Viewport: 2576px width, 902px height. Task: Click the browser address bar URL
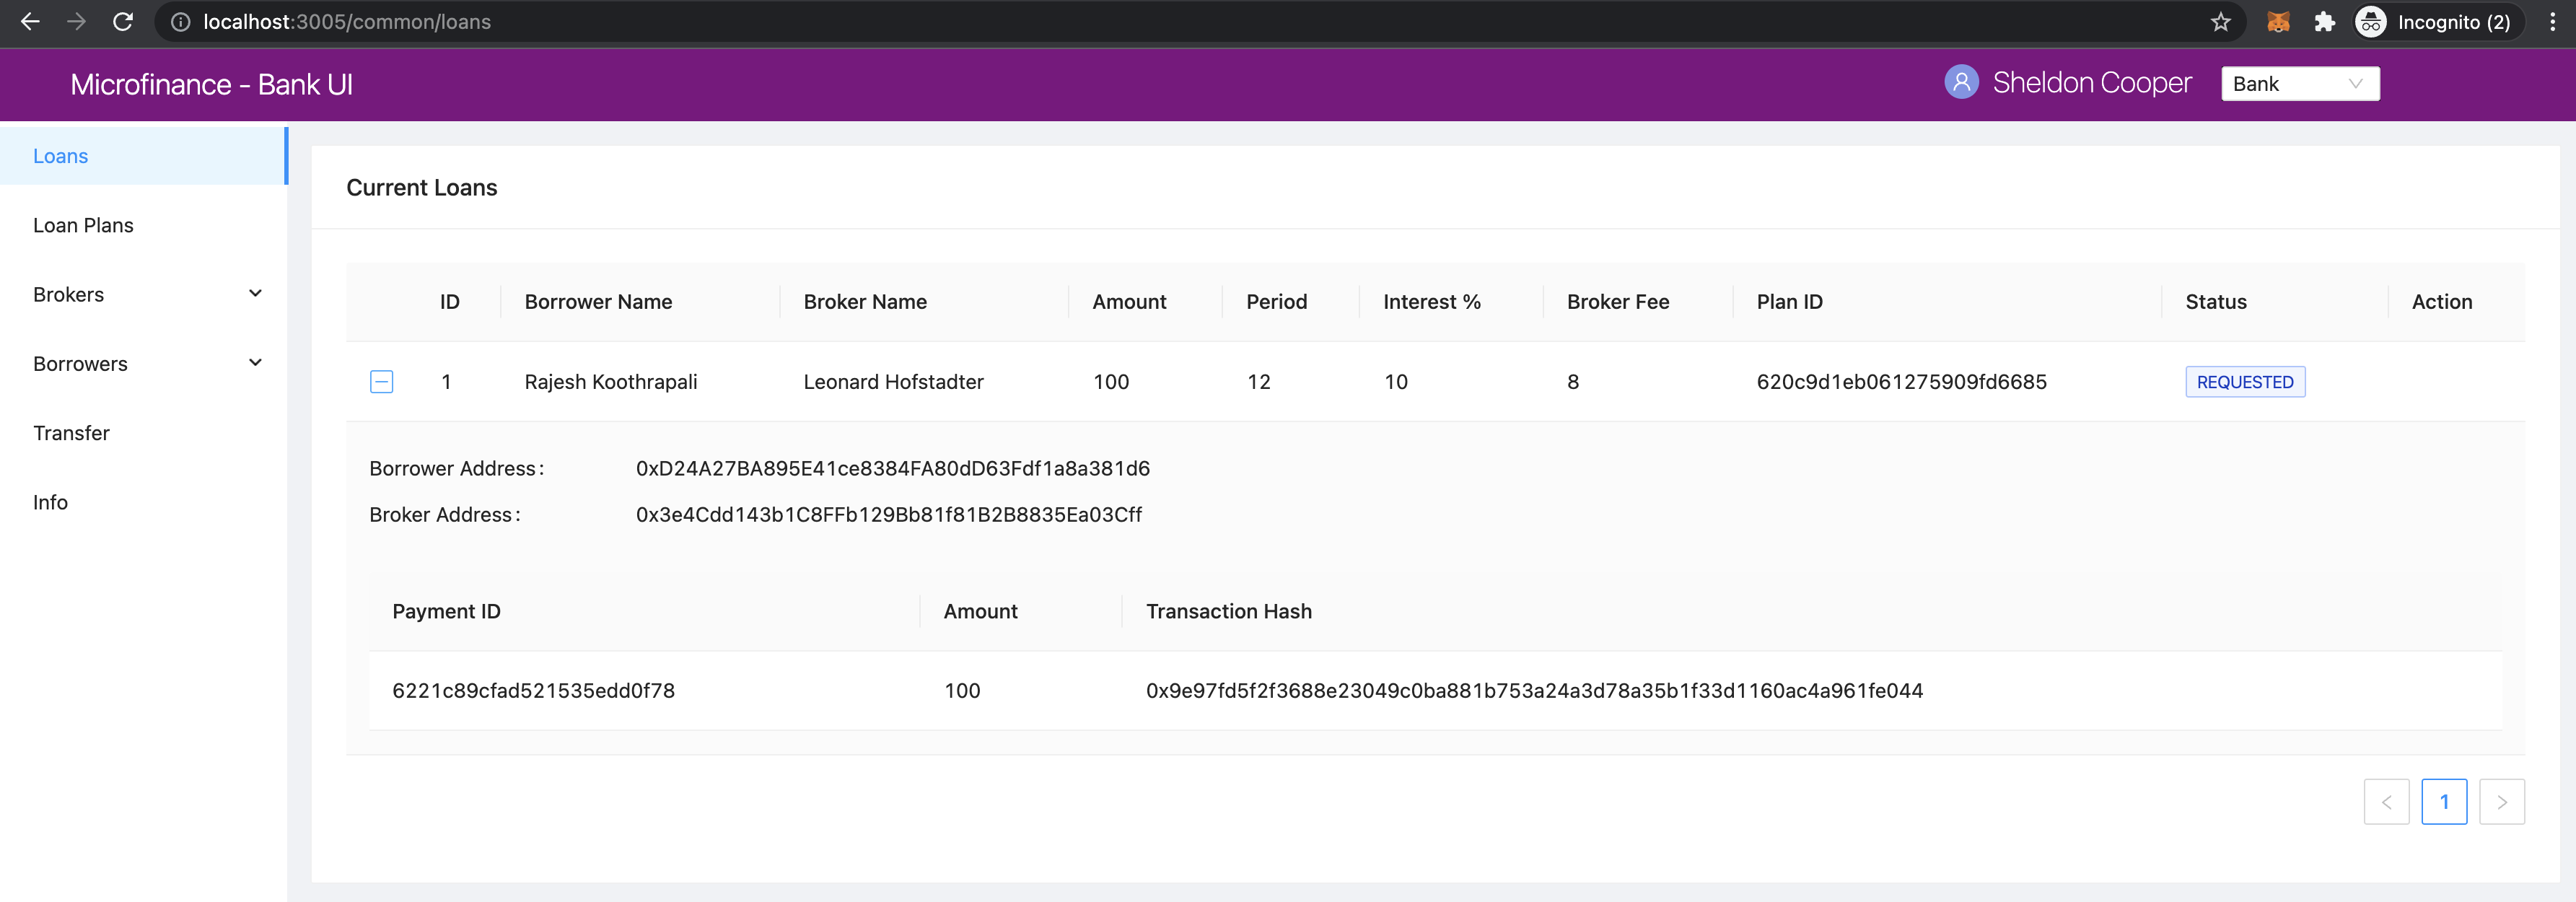click(347, 22)
